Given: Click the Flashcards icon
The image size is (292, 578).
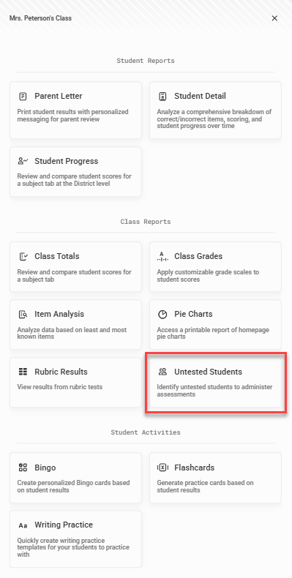Looking at the screenshot, I should [x=162, y=468].
